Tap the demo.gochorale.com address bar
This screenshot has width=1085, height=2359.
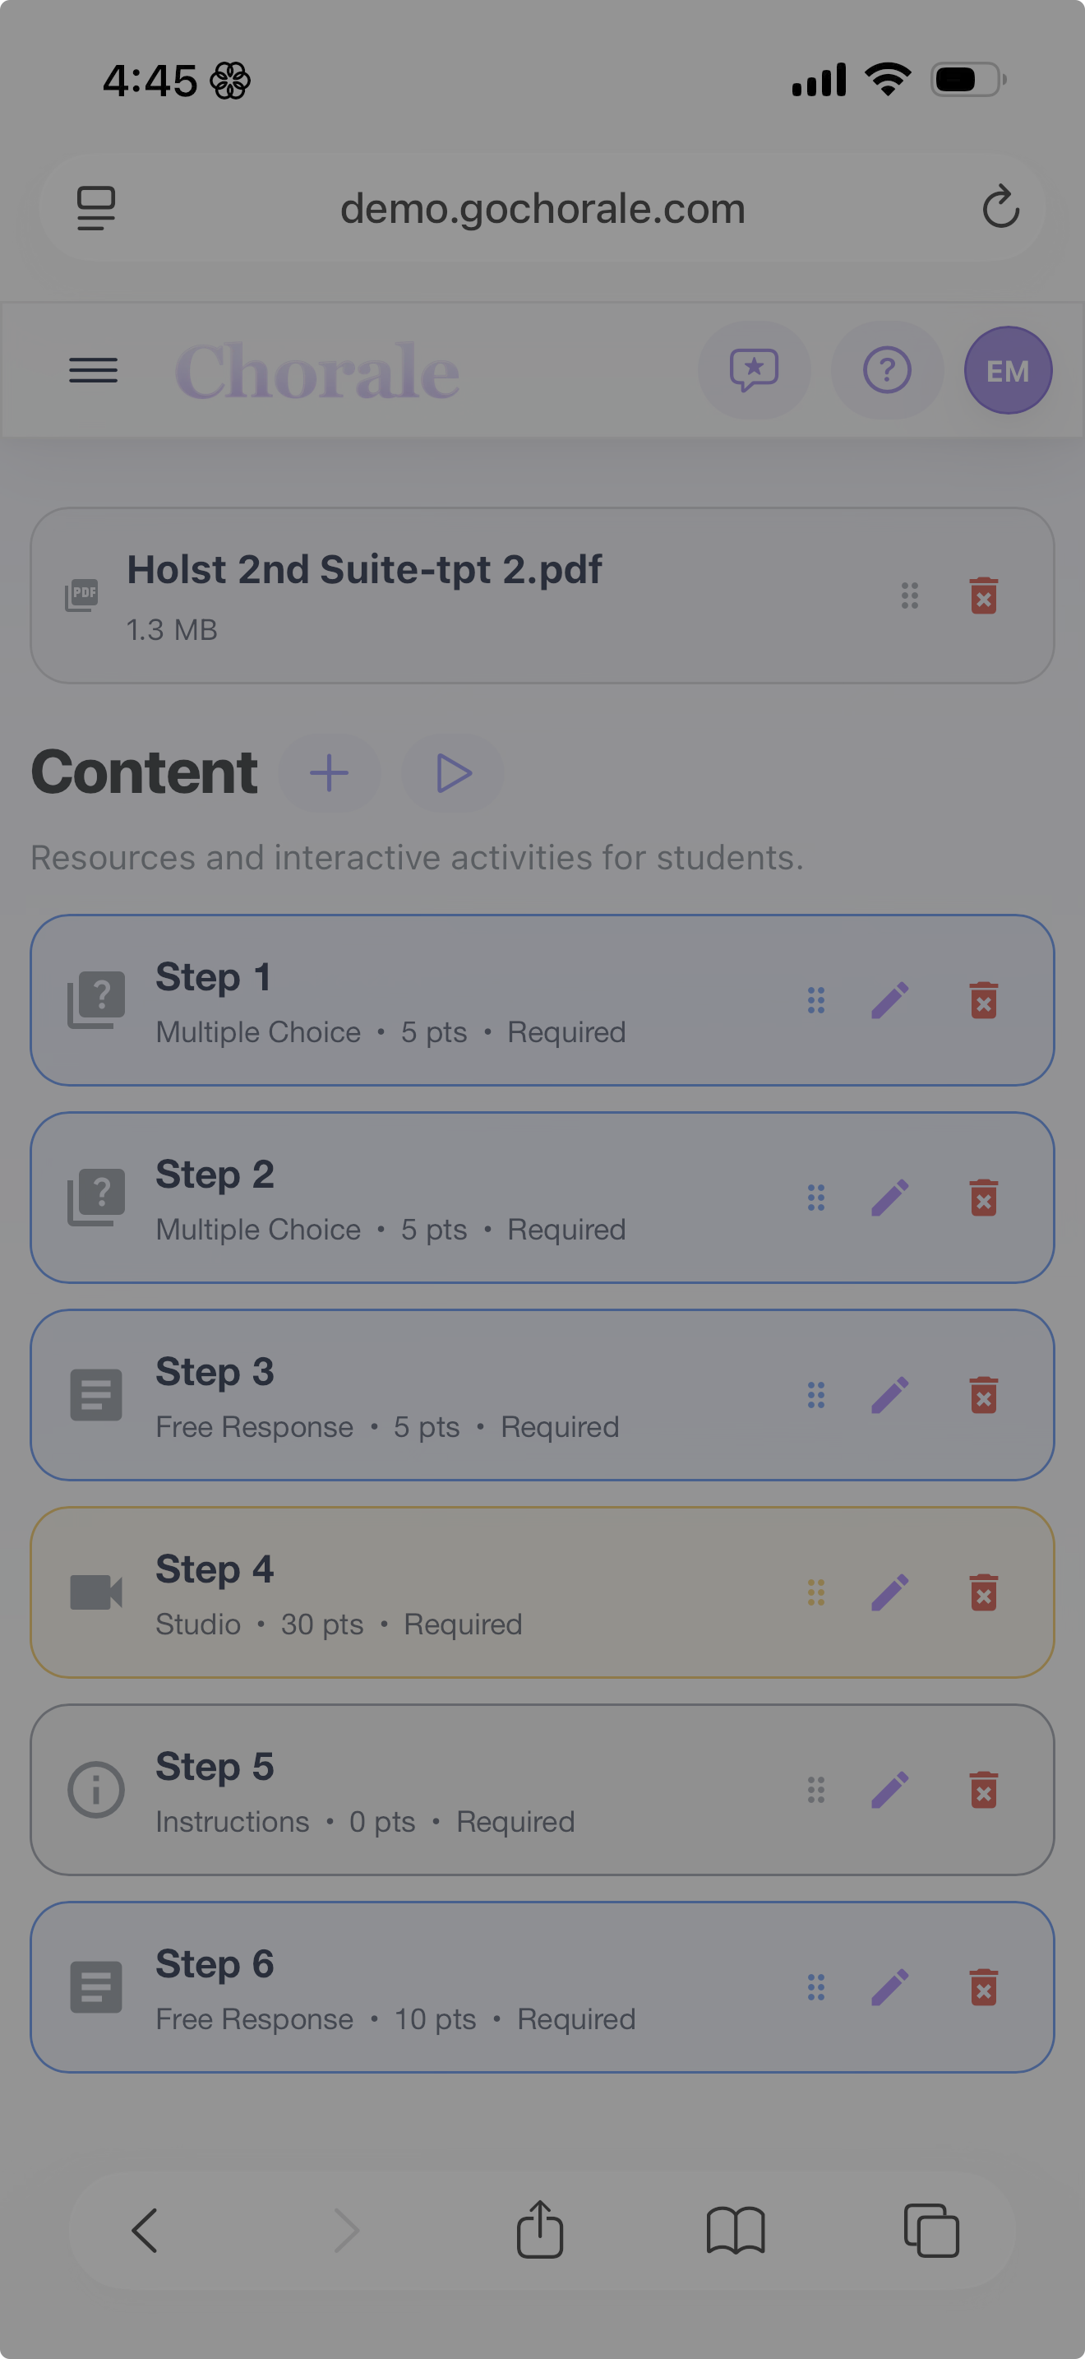click(x=542, y=209)
